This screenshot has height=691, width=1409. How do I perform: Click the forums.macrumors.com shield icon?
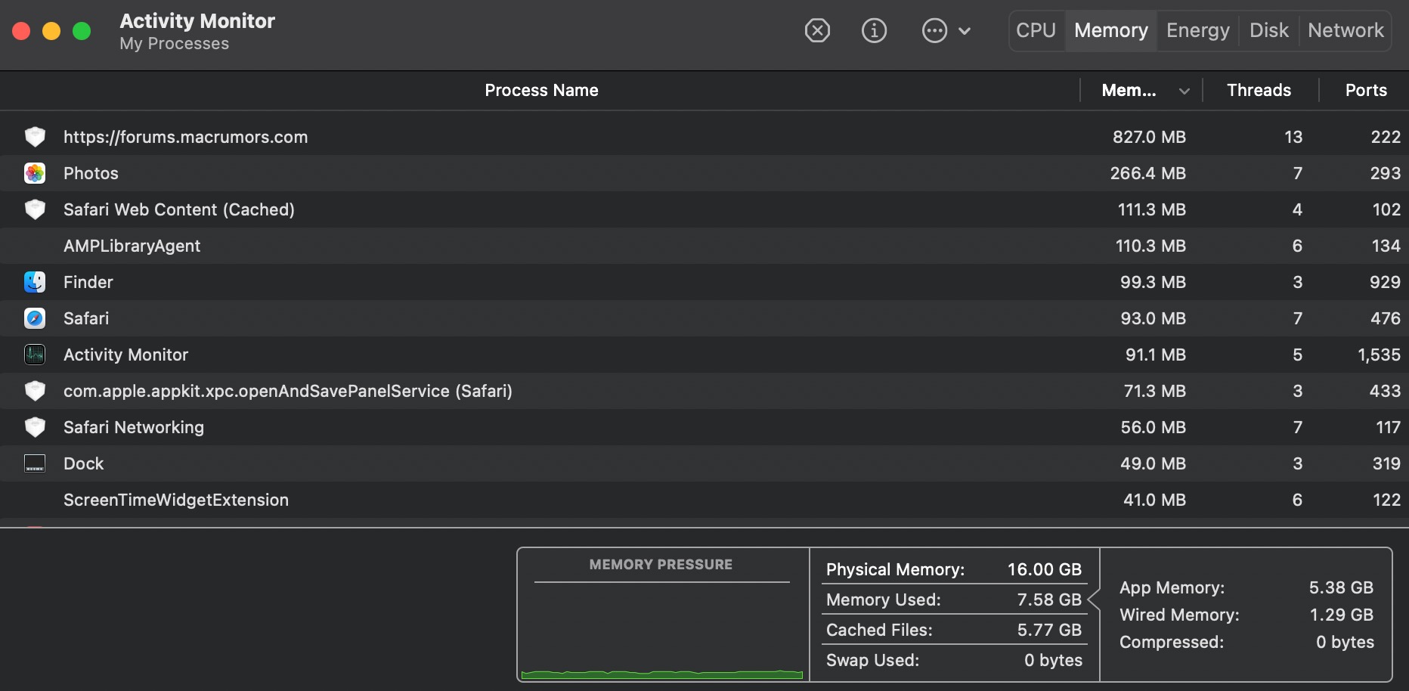point(35,137)
